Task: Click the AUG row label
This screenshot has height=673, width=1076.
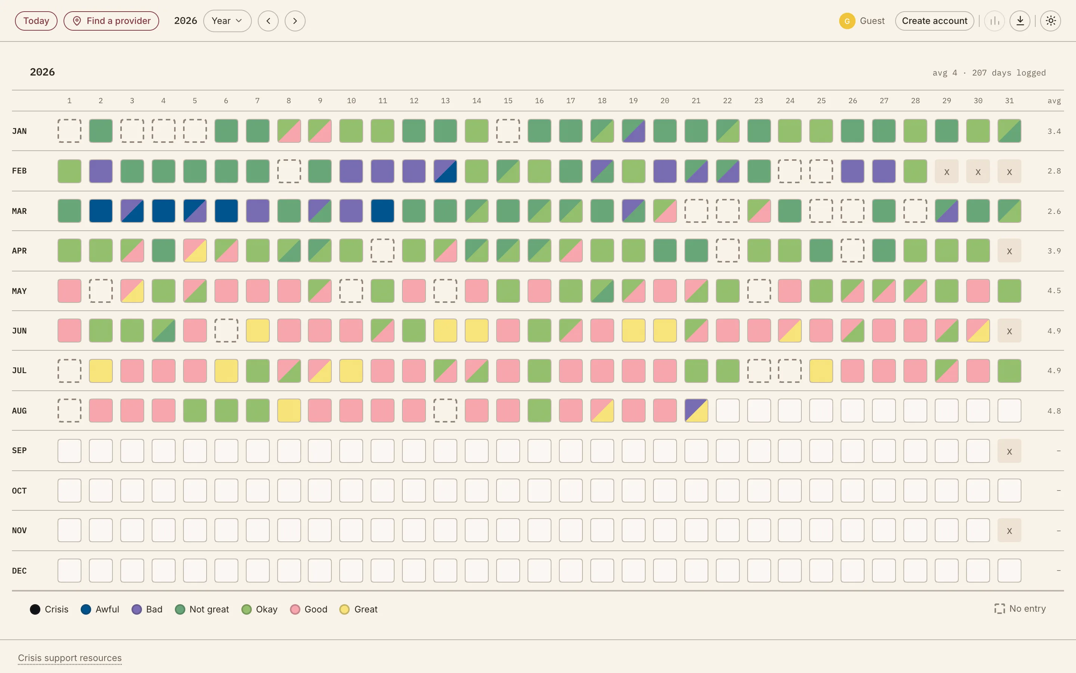Action: [19, 411]
